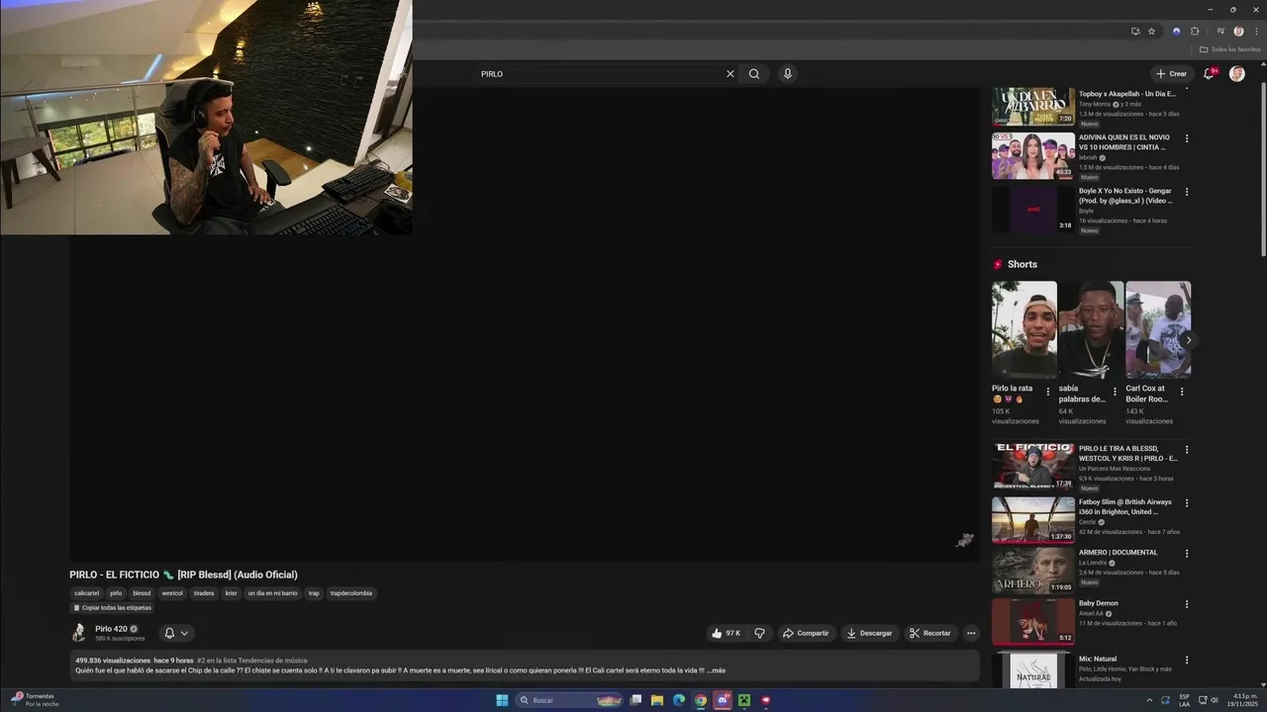Start voice search with the microphone icon
The width and height of the screenshot is (1267, 712).
(787, 73)
